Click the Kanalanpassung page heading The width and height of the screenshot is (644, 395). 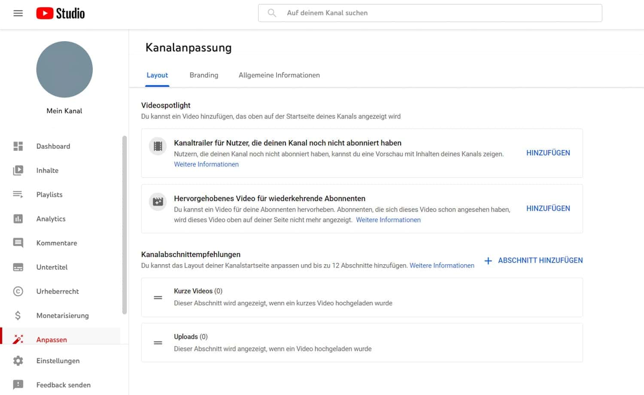(188, 48)
